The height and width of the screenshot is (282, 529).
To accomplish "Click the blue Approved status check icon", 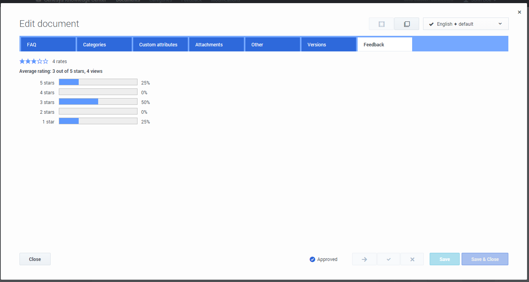I will tap(312, 259).
